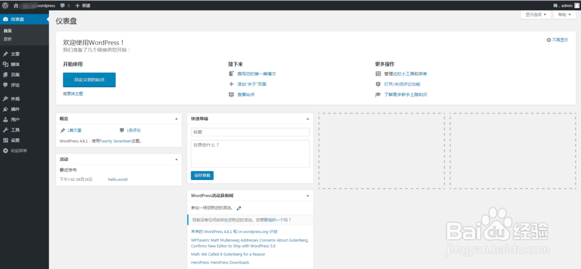Click the admin avatar in top-right corner
This screenshot has height=269, width=581.
click(x=577, y=6)
